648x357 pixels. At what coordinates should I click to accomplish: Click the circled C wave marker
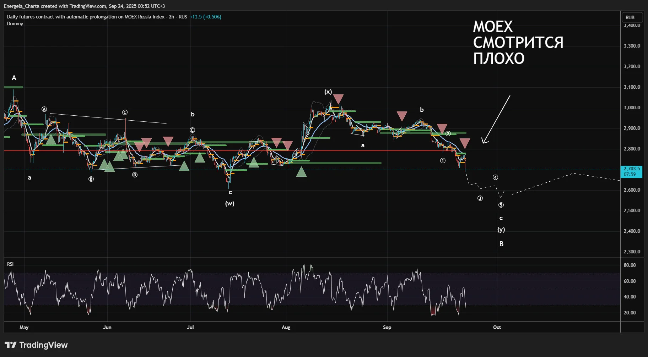click(x=125, y=112)
